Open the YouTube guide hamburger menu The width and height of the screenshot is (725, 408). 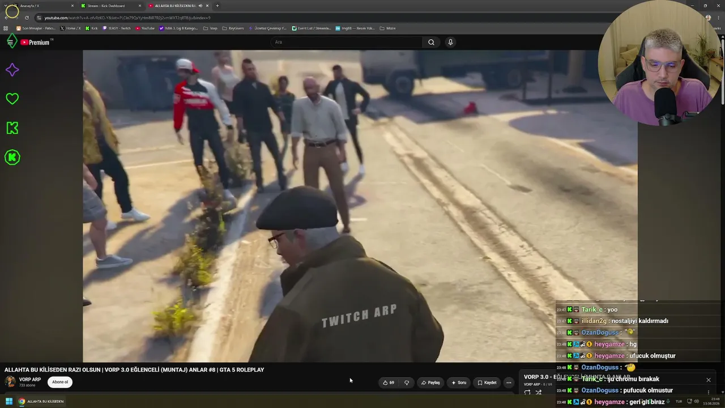pos(10,42)
